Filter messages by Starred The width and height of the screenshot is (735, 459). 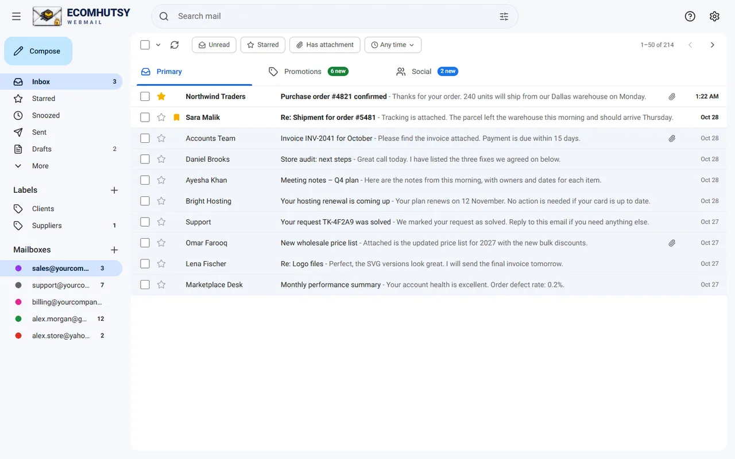click(x=263, y=45)
